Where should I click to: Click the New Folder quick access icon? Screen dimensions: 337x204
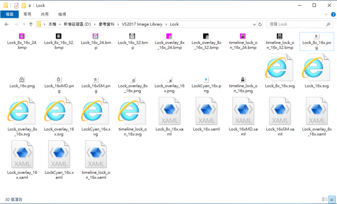(24, 5)
